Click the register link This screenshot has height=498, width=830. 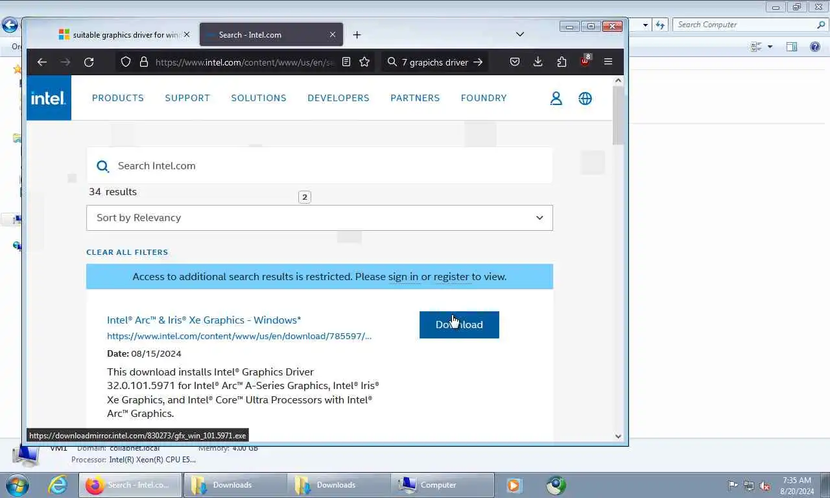(451, 277)
